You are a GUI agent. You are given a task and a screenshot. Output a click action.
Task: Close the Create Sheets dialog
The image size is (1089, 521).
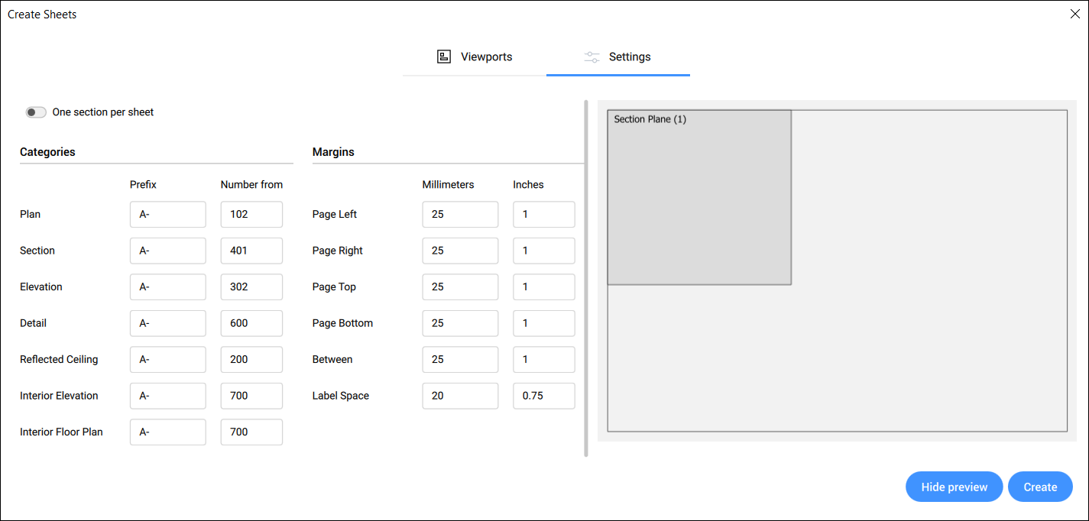1074,14
